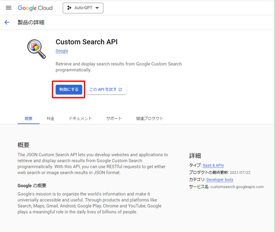Click the Google の概要 section heading

pyautogui.click(x=32, y=186)
